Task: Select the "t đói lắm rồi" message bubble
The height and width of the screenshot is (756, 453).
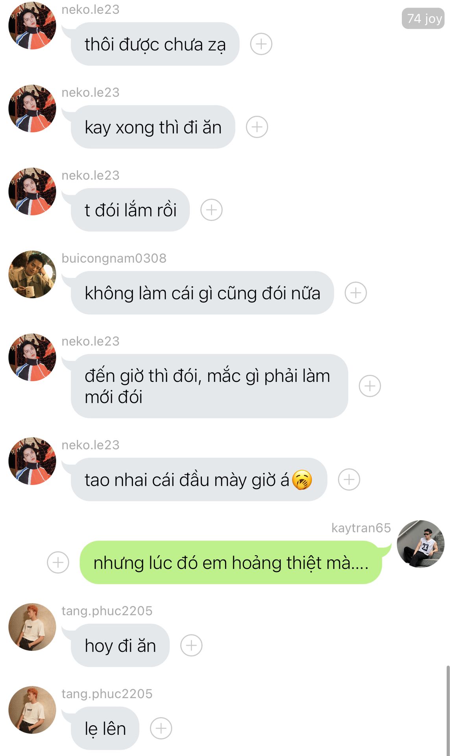Action: pos(130,210)
